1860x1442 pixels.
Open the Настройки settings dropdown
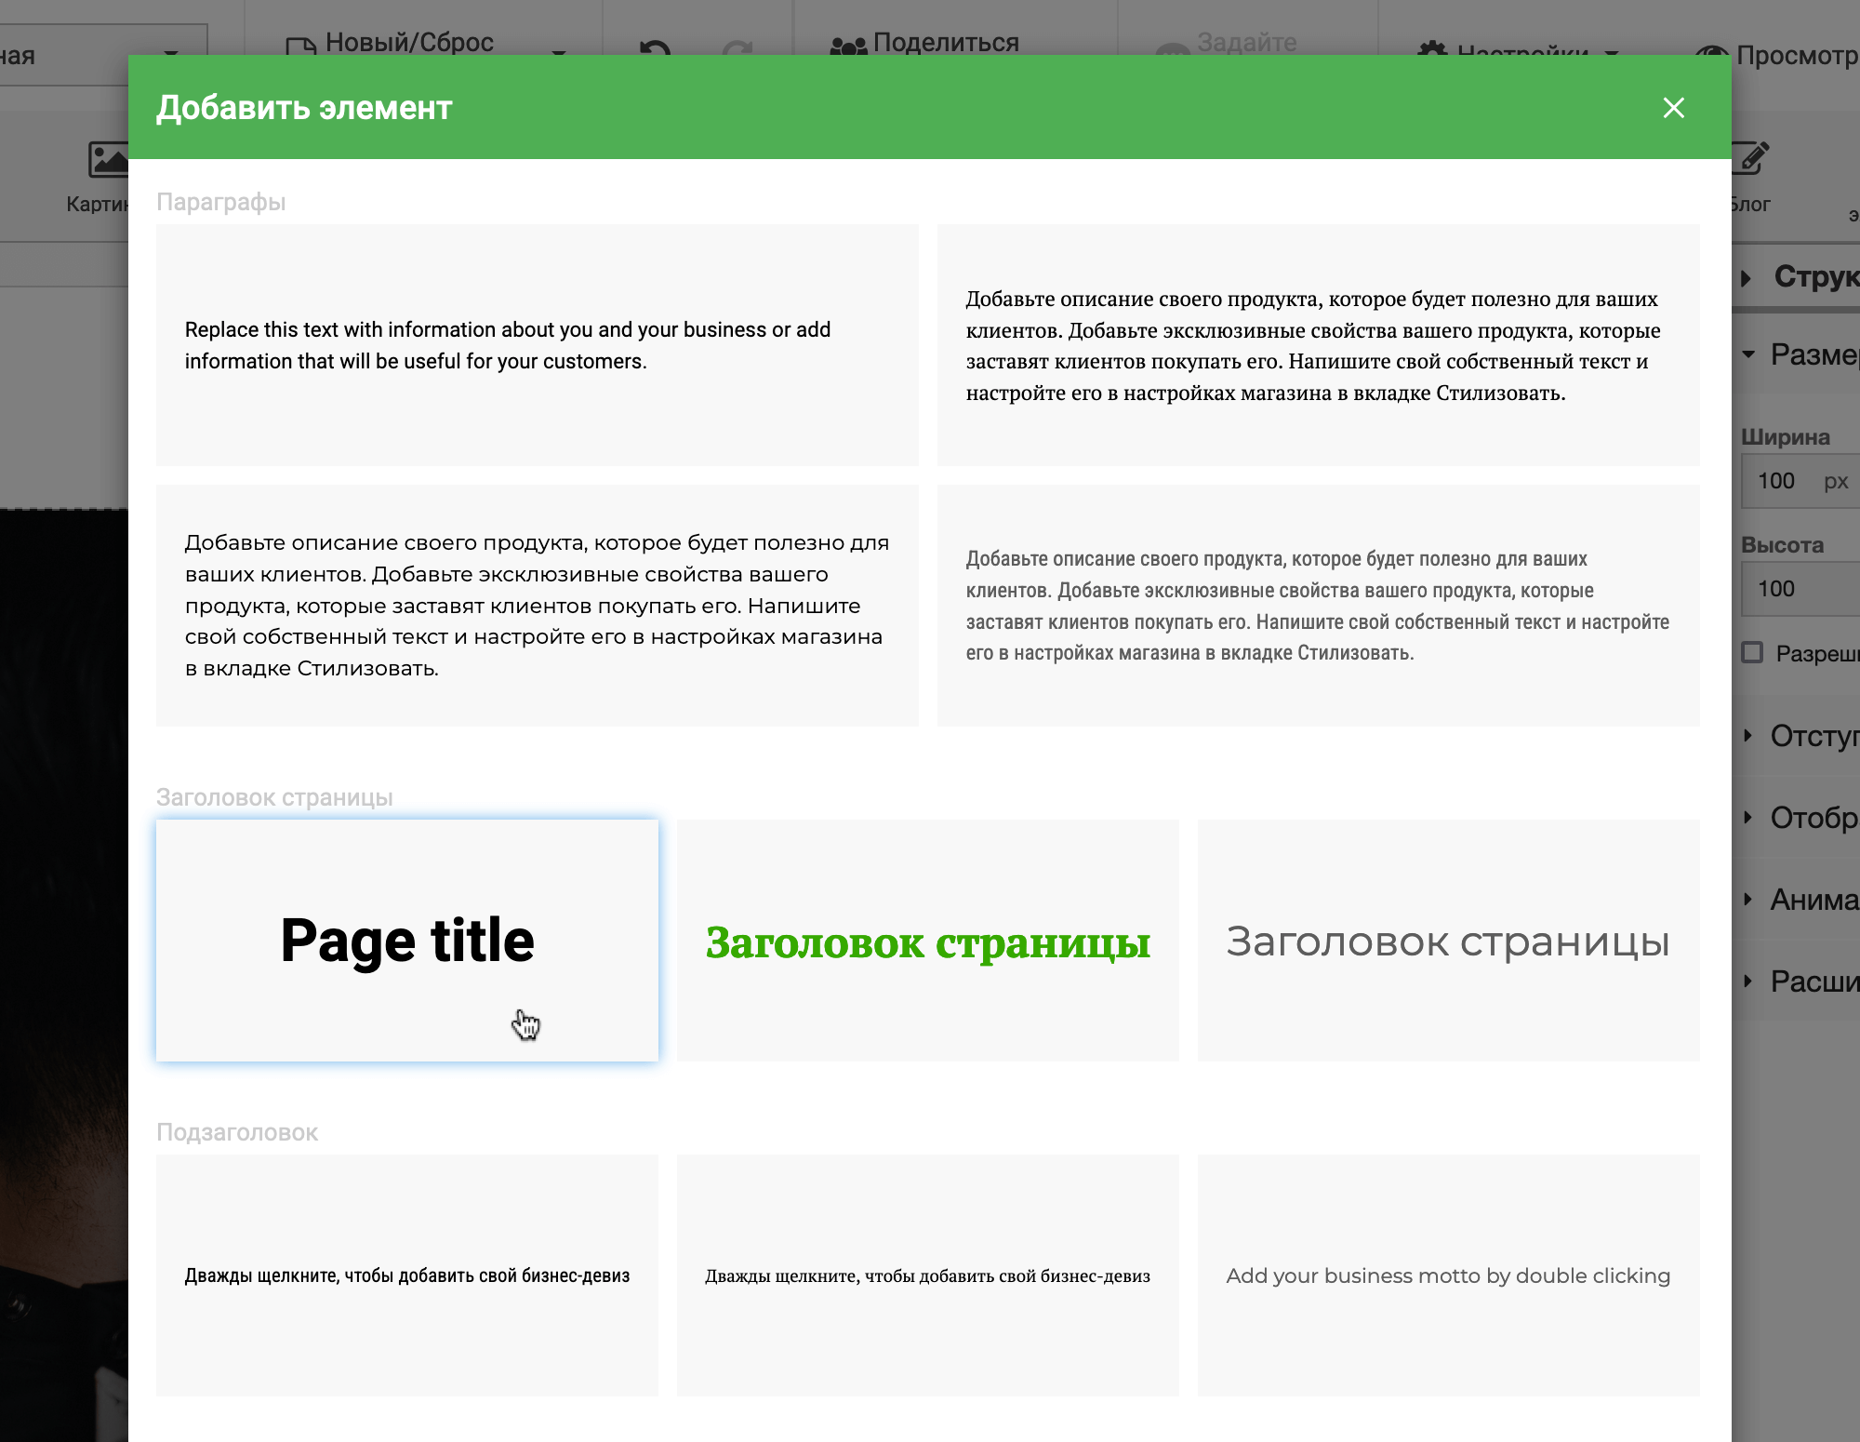(1518, 48)
